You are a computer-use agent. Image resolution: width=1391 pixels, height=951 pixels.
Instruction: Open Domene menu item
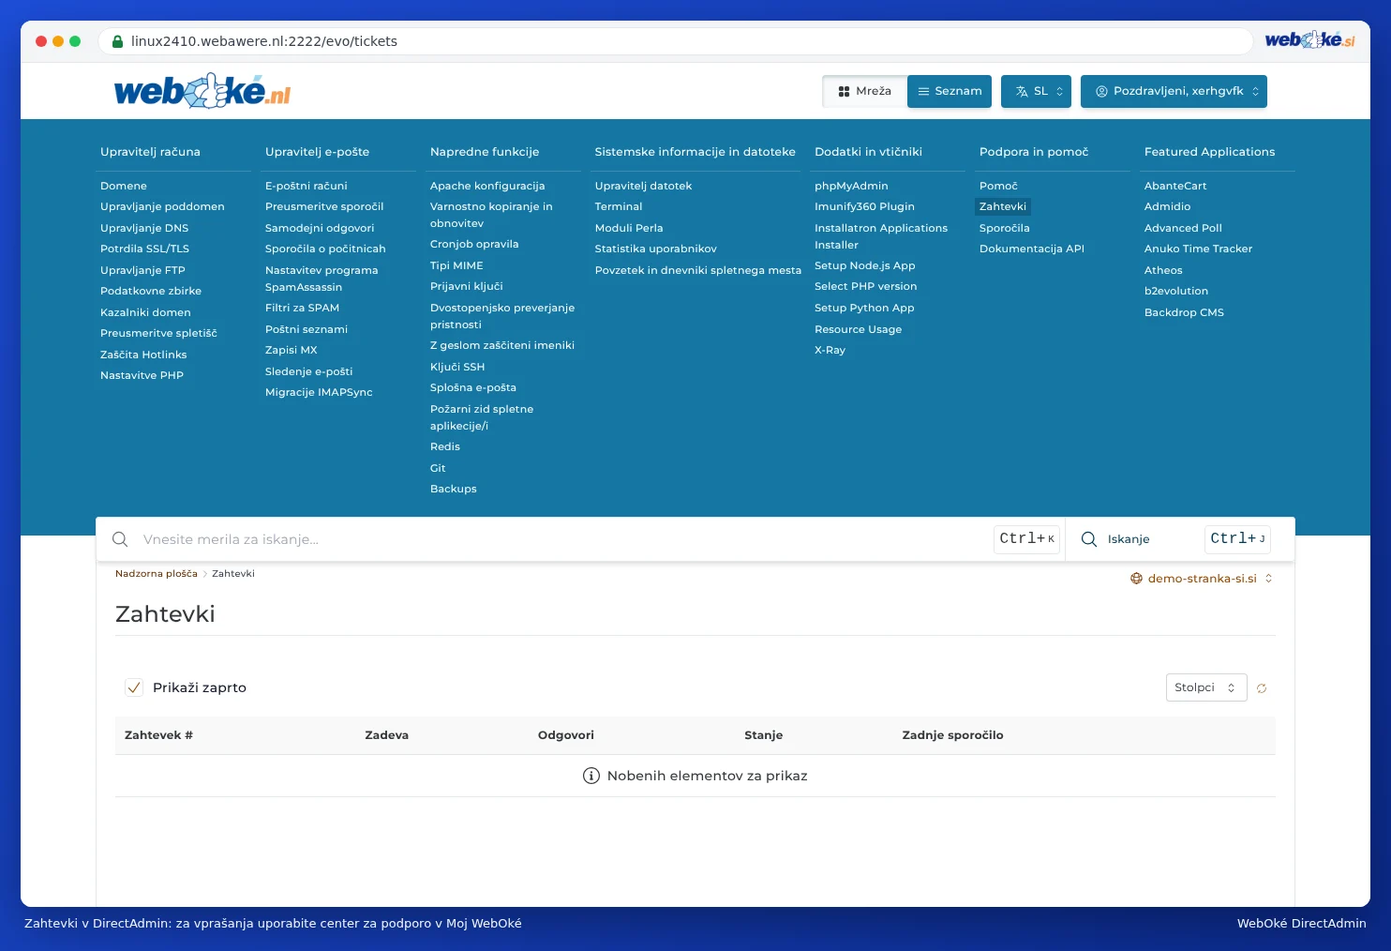[124, 186]
